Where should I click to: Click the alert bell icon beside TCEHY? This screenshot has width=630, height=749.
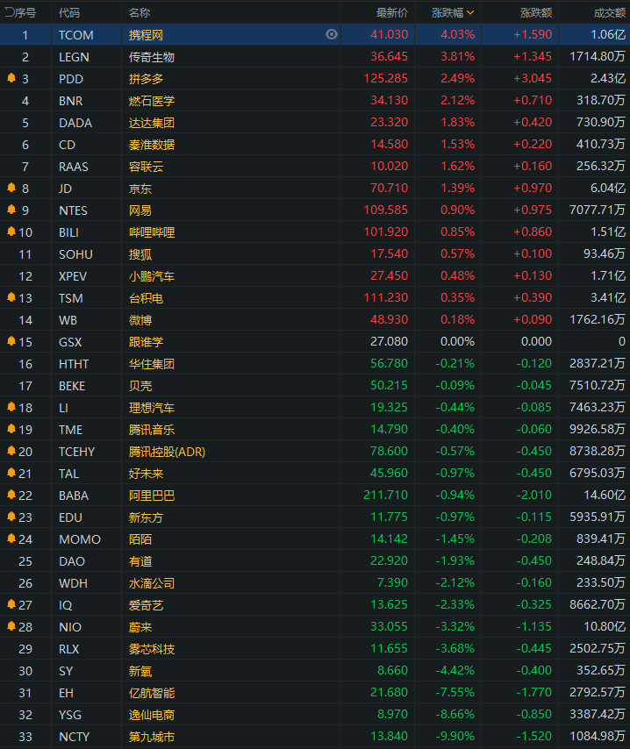(x=11, y=451)
